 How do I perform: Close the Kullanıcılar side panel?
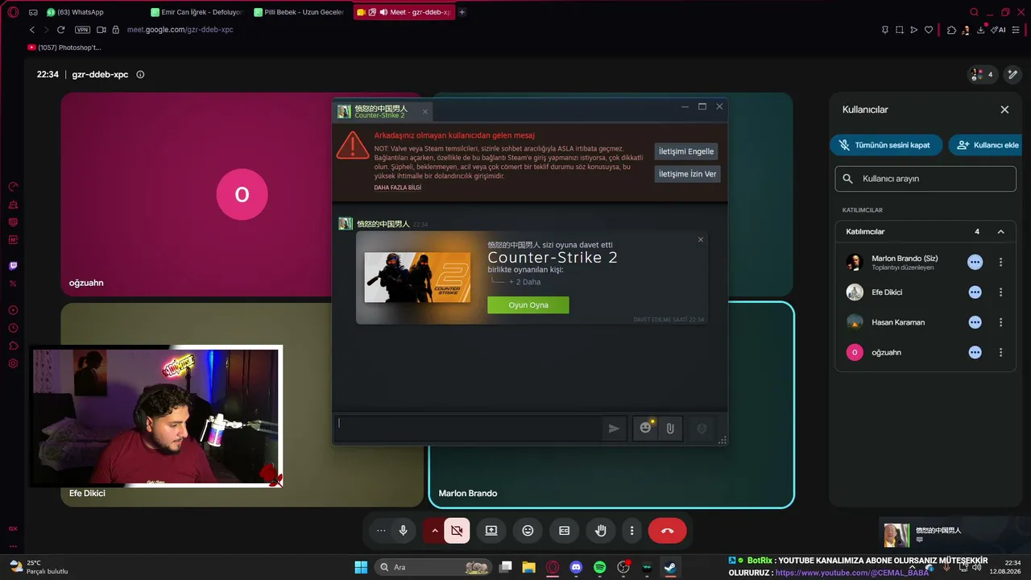tap(1004, 110)
